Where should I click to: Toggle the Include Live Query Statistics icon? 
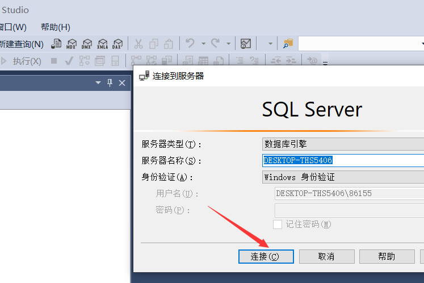[x=152, y=61]
